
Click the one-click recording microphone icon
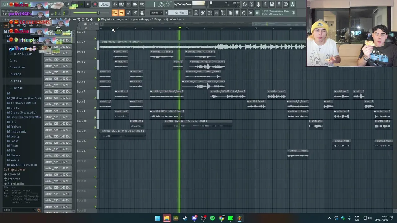tap(258, 4)
